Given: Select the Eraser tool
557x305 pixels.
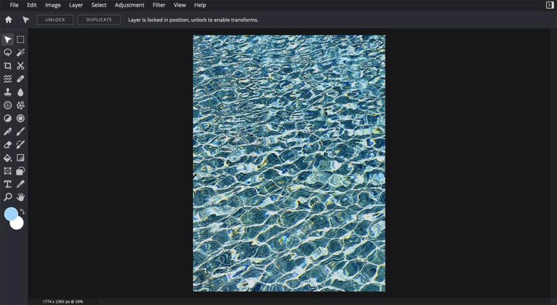Looking at the screenshot, I should tap(8, 145).
